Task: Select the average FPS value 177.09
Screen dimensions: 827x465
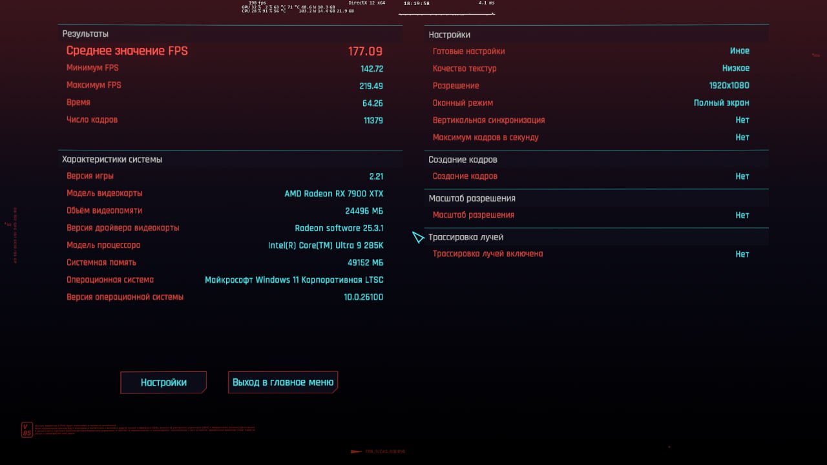Action: 366,51
